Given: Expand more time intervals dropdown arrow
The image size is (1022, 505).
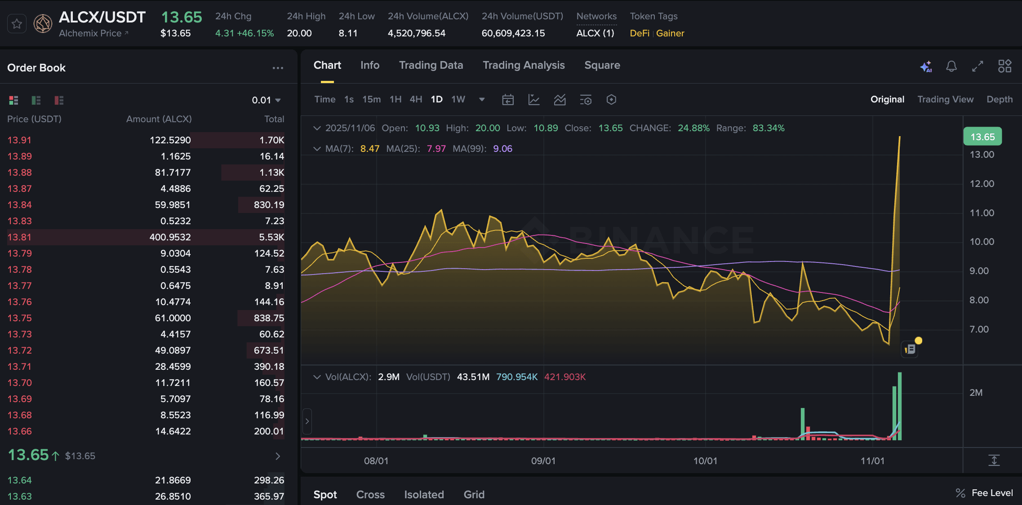Looking at the screenshot, I should pos(482,99).
